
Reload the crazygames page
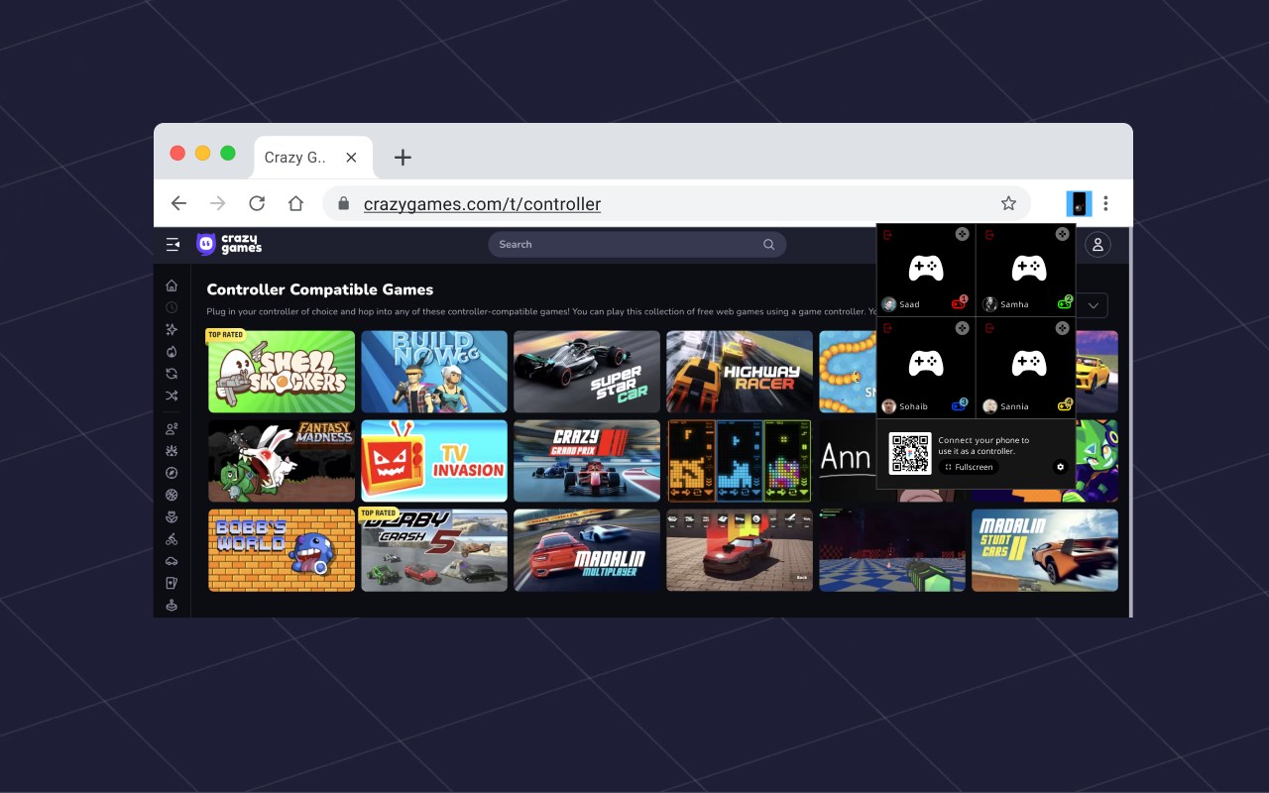pyautogui.click(x=257, y=203)
